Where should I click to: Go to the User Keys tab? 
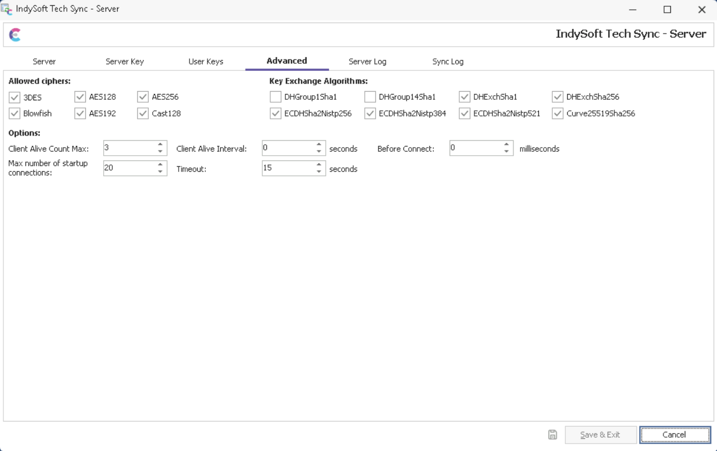pyautogui.click(x=206, y=62)
